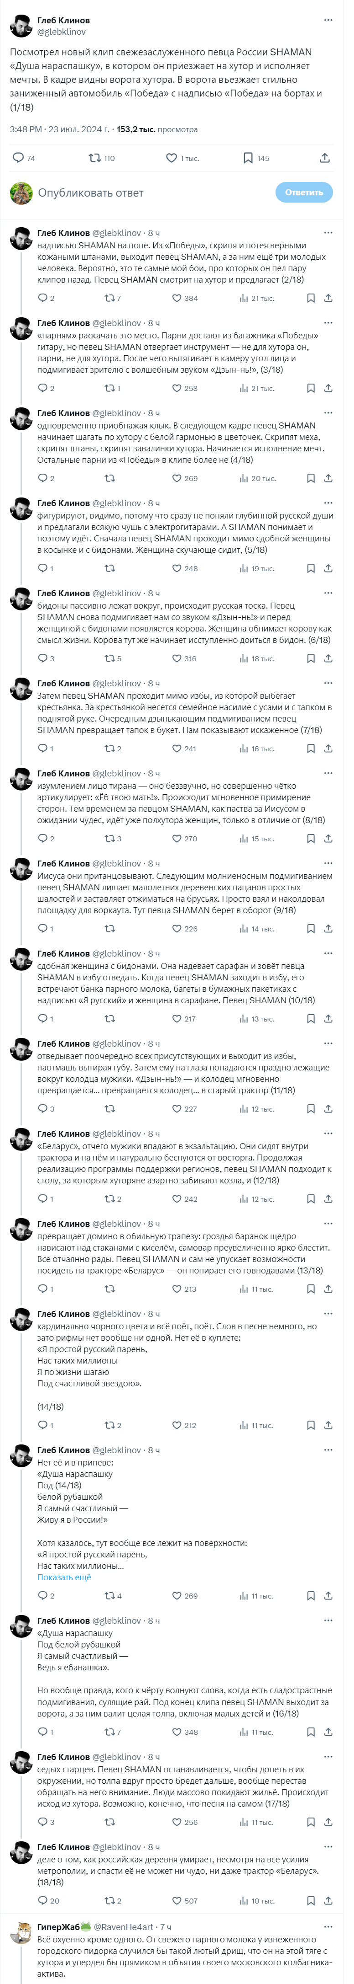Click the Опубликовать ответ reply field

(146, 193)
